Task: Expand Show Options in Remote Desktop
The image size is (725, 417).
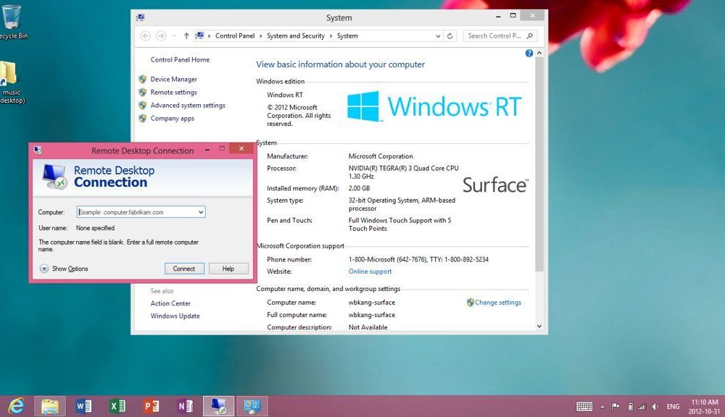Action: pos(64,269)
